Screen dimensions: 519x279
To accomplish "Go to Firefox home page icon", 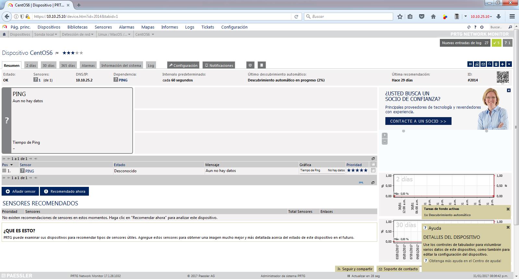I will [x=433, y=17].
